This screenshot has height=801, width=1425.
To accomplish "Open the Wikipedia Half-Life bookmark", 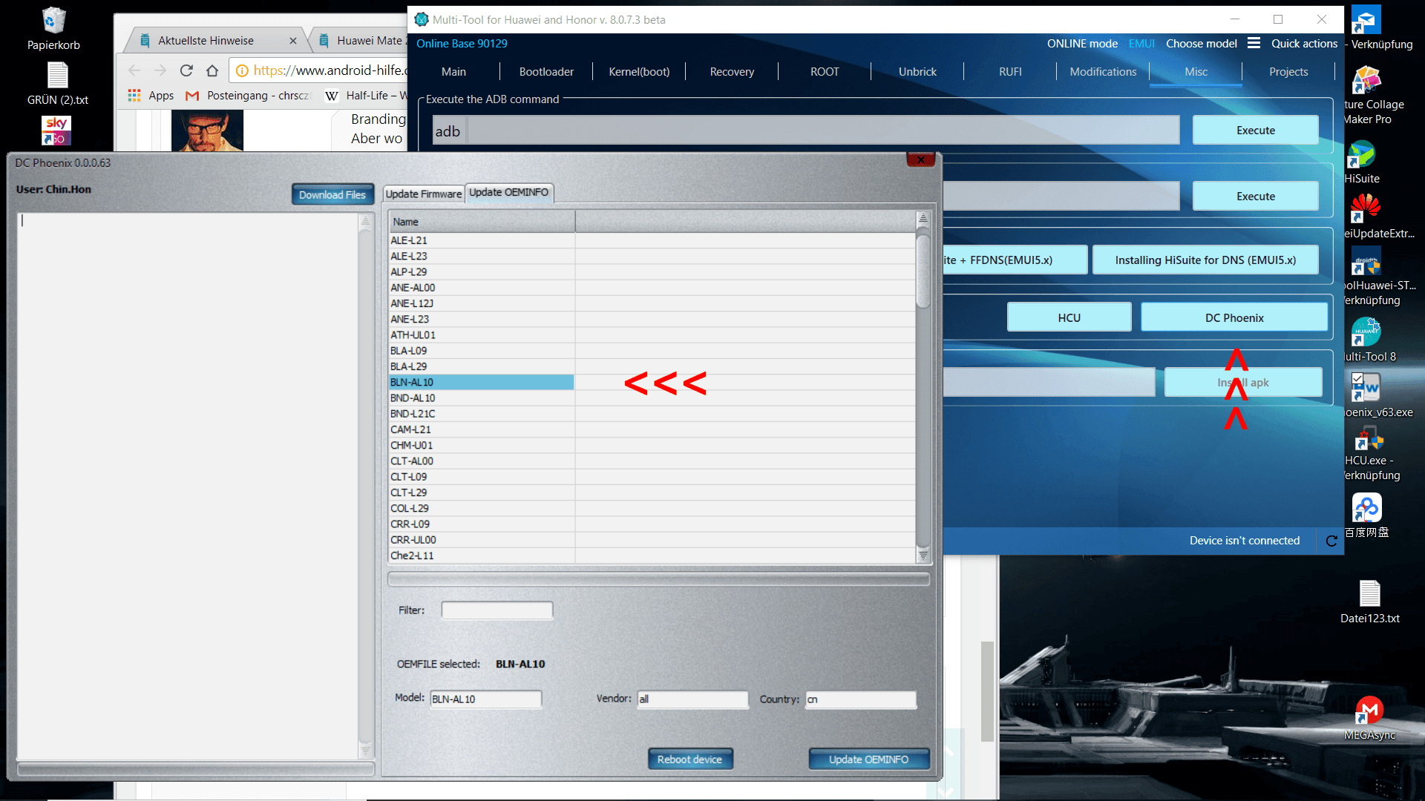I will [366, 96].
